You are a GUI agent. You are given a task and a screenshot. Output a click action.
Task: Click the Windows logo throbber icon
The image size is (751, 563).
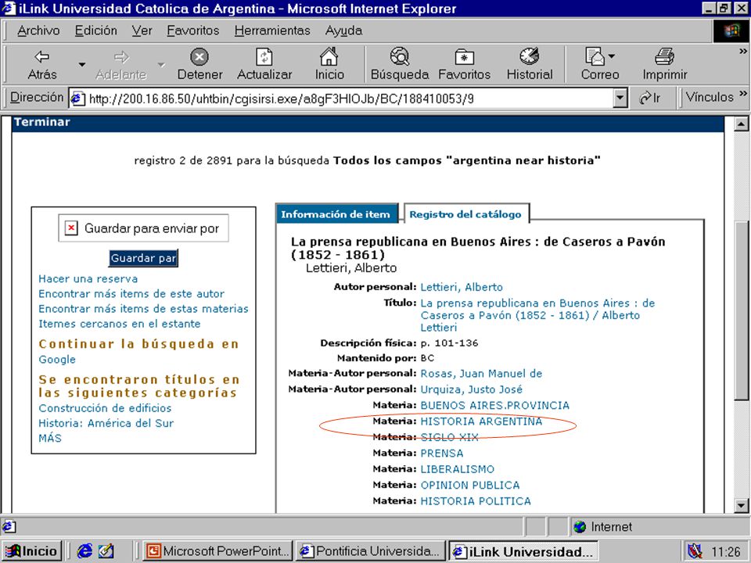[x=731, y=31]
